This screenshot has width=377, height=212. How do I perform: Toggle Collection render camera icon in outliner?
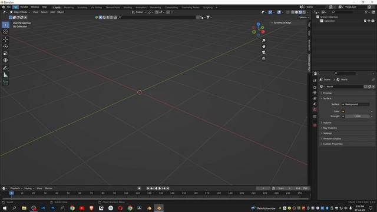coord(373,21)
